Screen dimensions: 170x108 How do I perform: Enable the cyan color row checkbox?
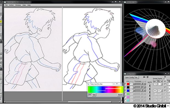coord(125,100)
